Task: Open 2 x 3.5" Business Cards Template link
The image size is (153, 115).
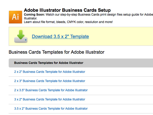Action: pos(51,90)
